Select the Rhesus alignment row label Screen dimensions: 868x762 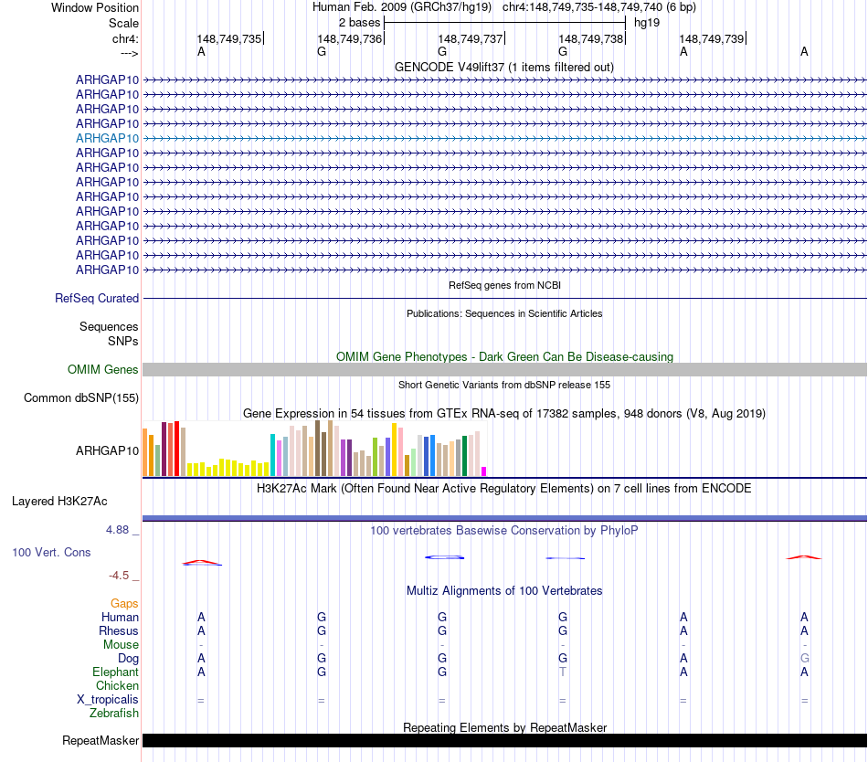(119, 630)
